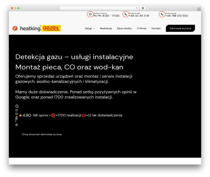Click heading Montaż pieca, CO oraz wod-kan
Viewport: 210px width, 177px height.
pyautogui.click(x=69, y=67)
